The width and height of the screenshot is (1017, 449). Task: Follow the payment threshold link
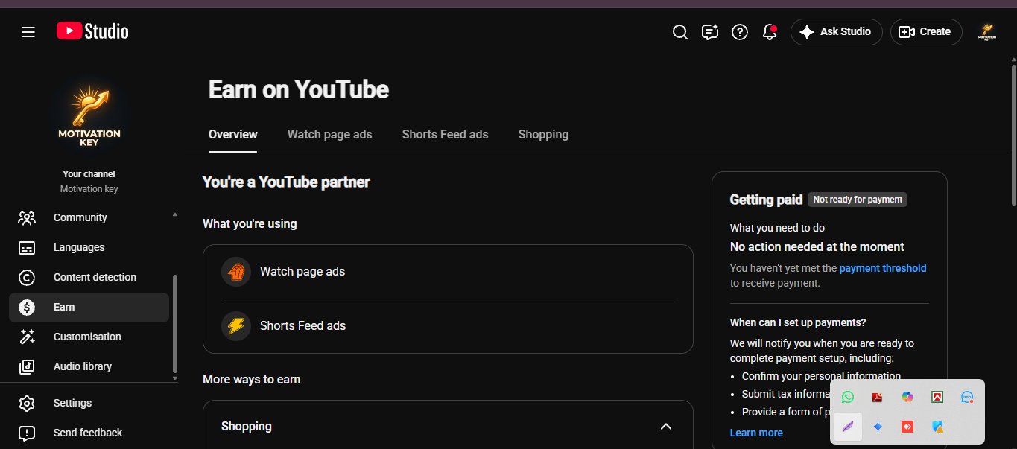coord(883,268)
